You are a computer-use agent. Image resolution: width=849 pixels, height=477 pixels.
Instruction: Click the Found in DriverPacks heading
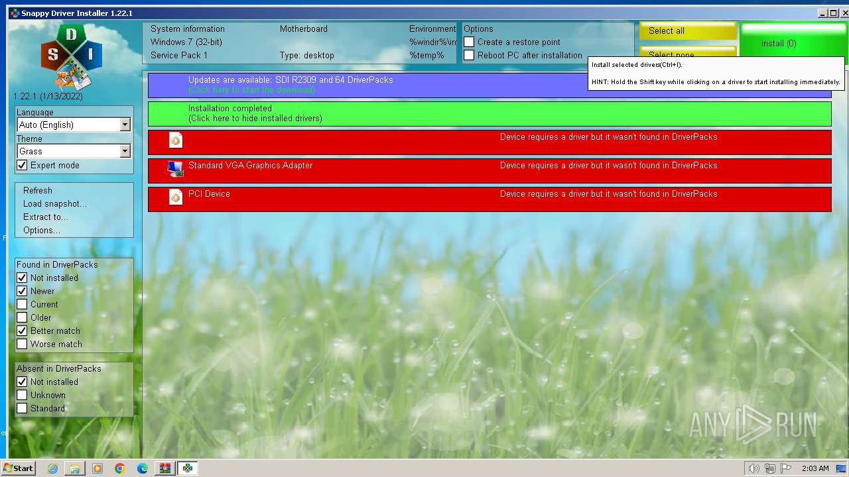click(57, 264)
